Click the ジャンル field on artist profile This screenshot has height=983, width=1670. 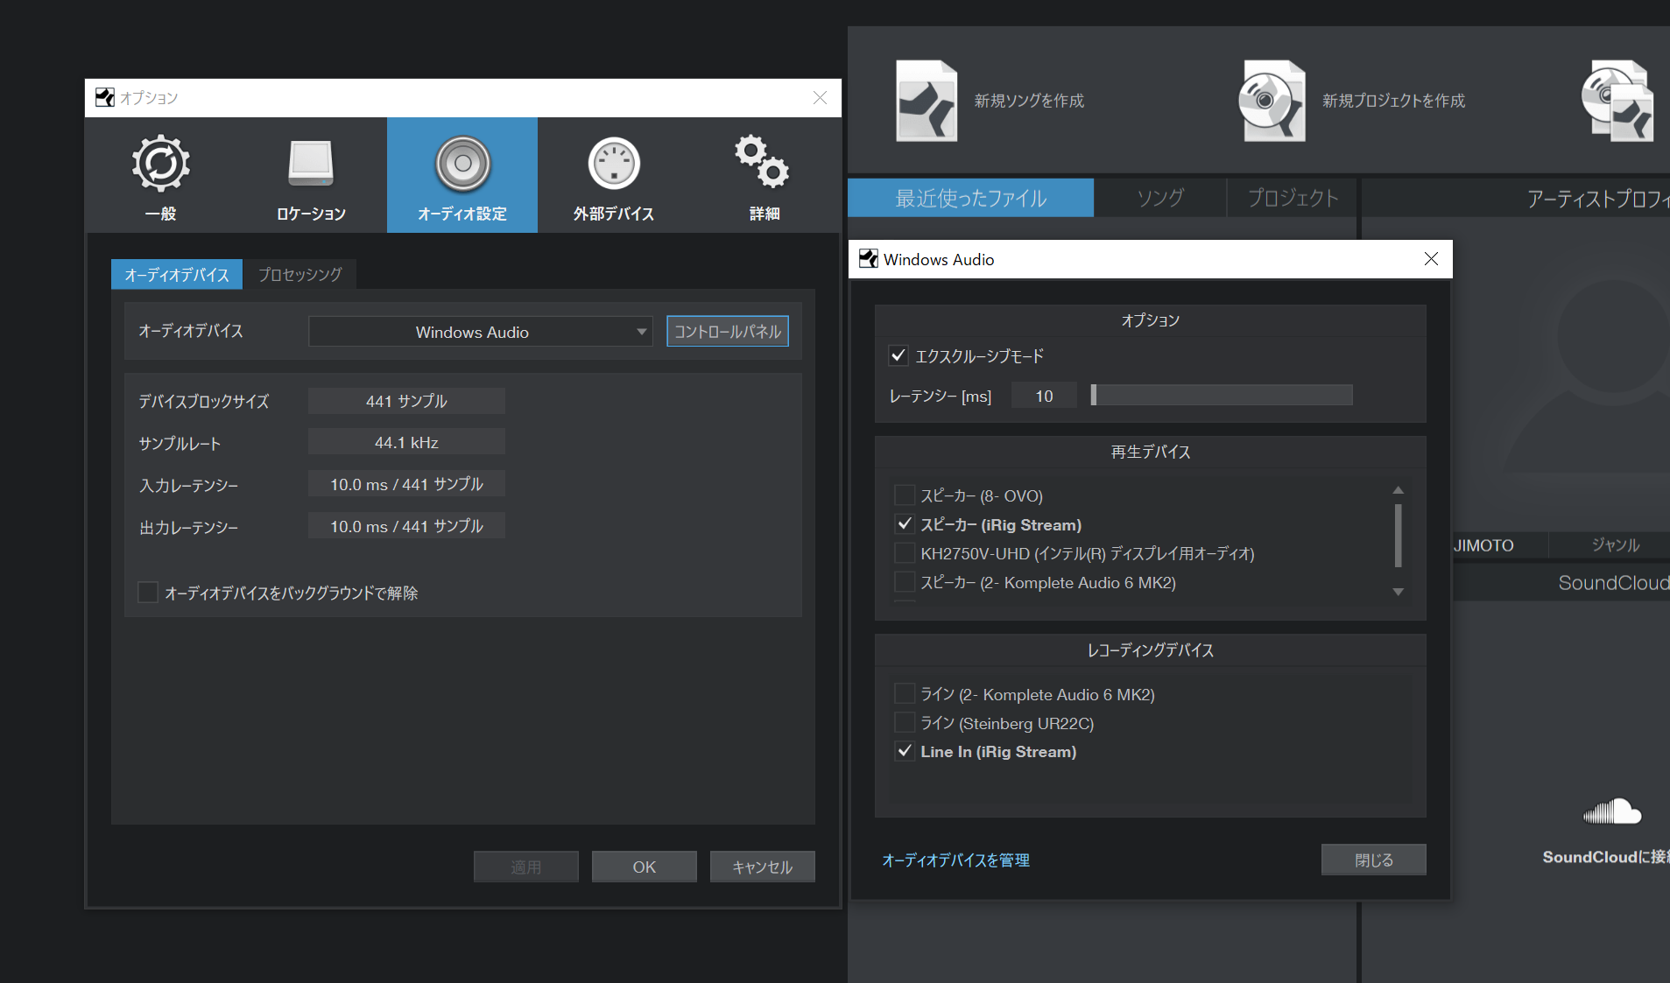click(x=1615, y=544)
